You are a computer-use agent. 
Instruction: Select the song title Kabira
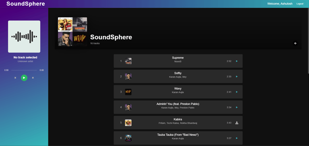pos(178,119)
